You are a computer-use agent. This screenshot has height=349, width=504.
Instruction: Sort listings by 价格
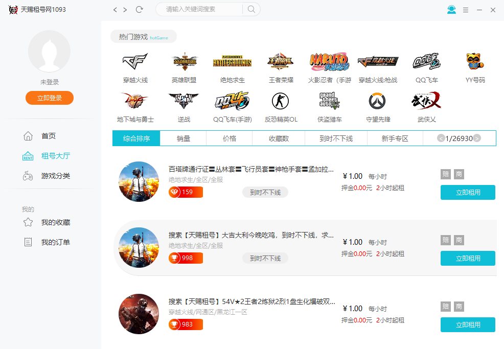click(229, 138)
